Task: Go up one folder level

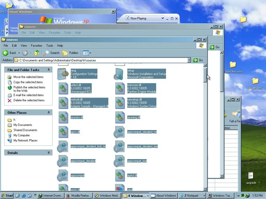Action: (x=37, y=53)
